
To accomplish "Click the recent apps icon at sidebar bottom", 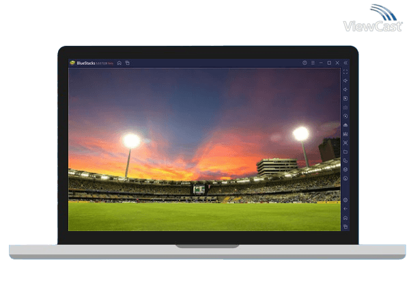I will [x=345, y=227].
